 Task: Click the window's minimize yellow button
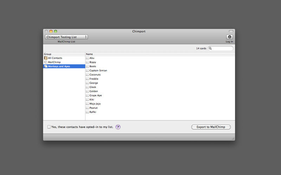[x=51, y=31]
